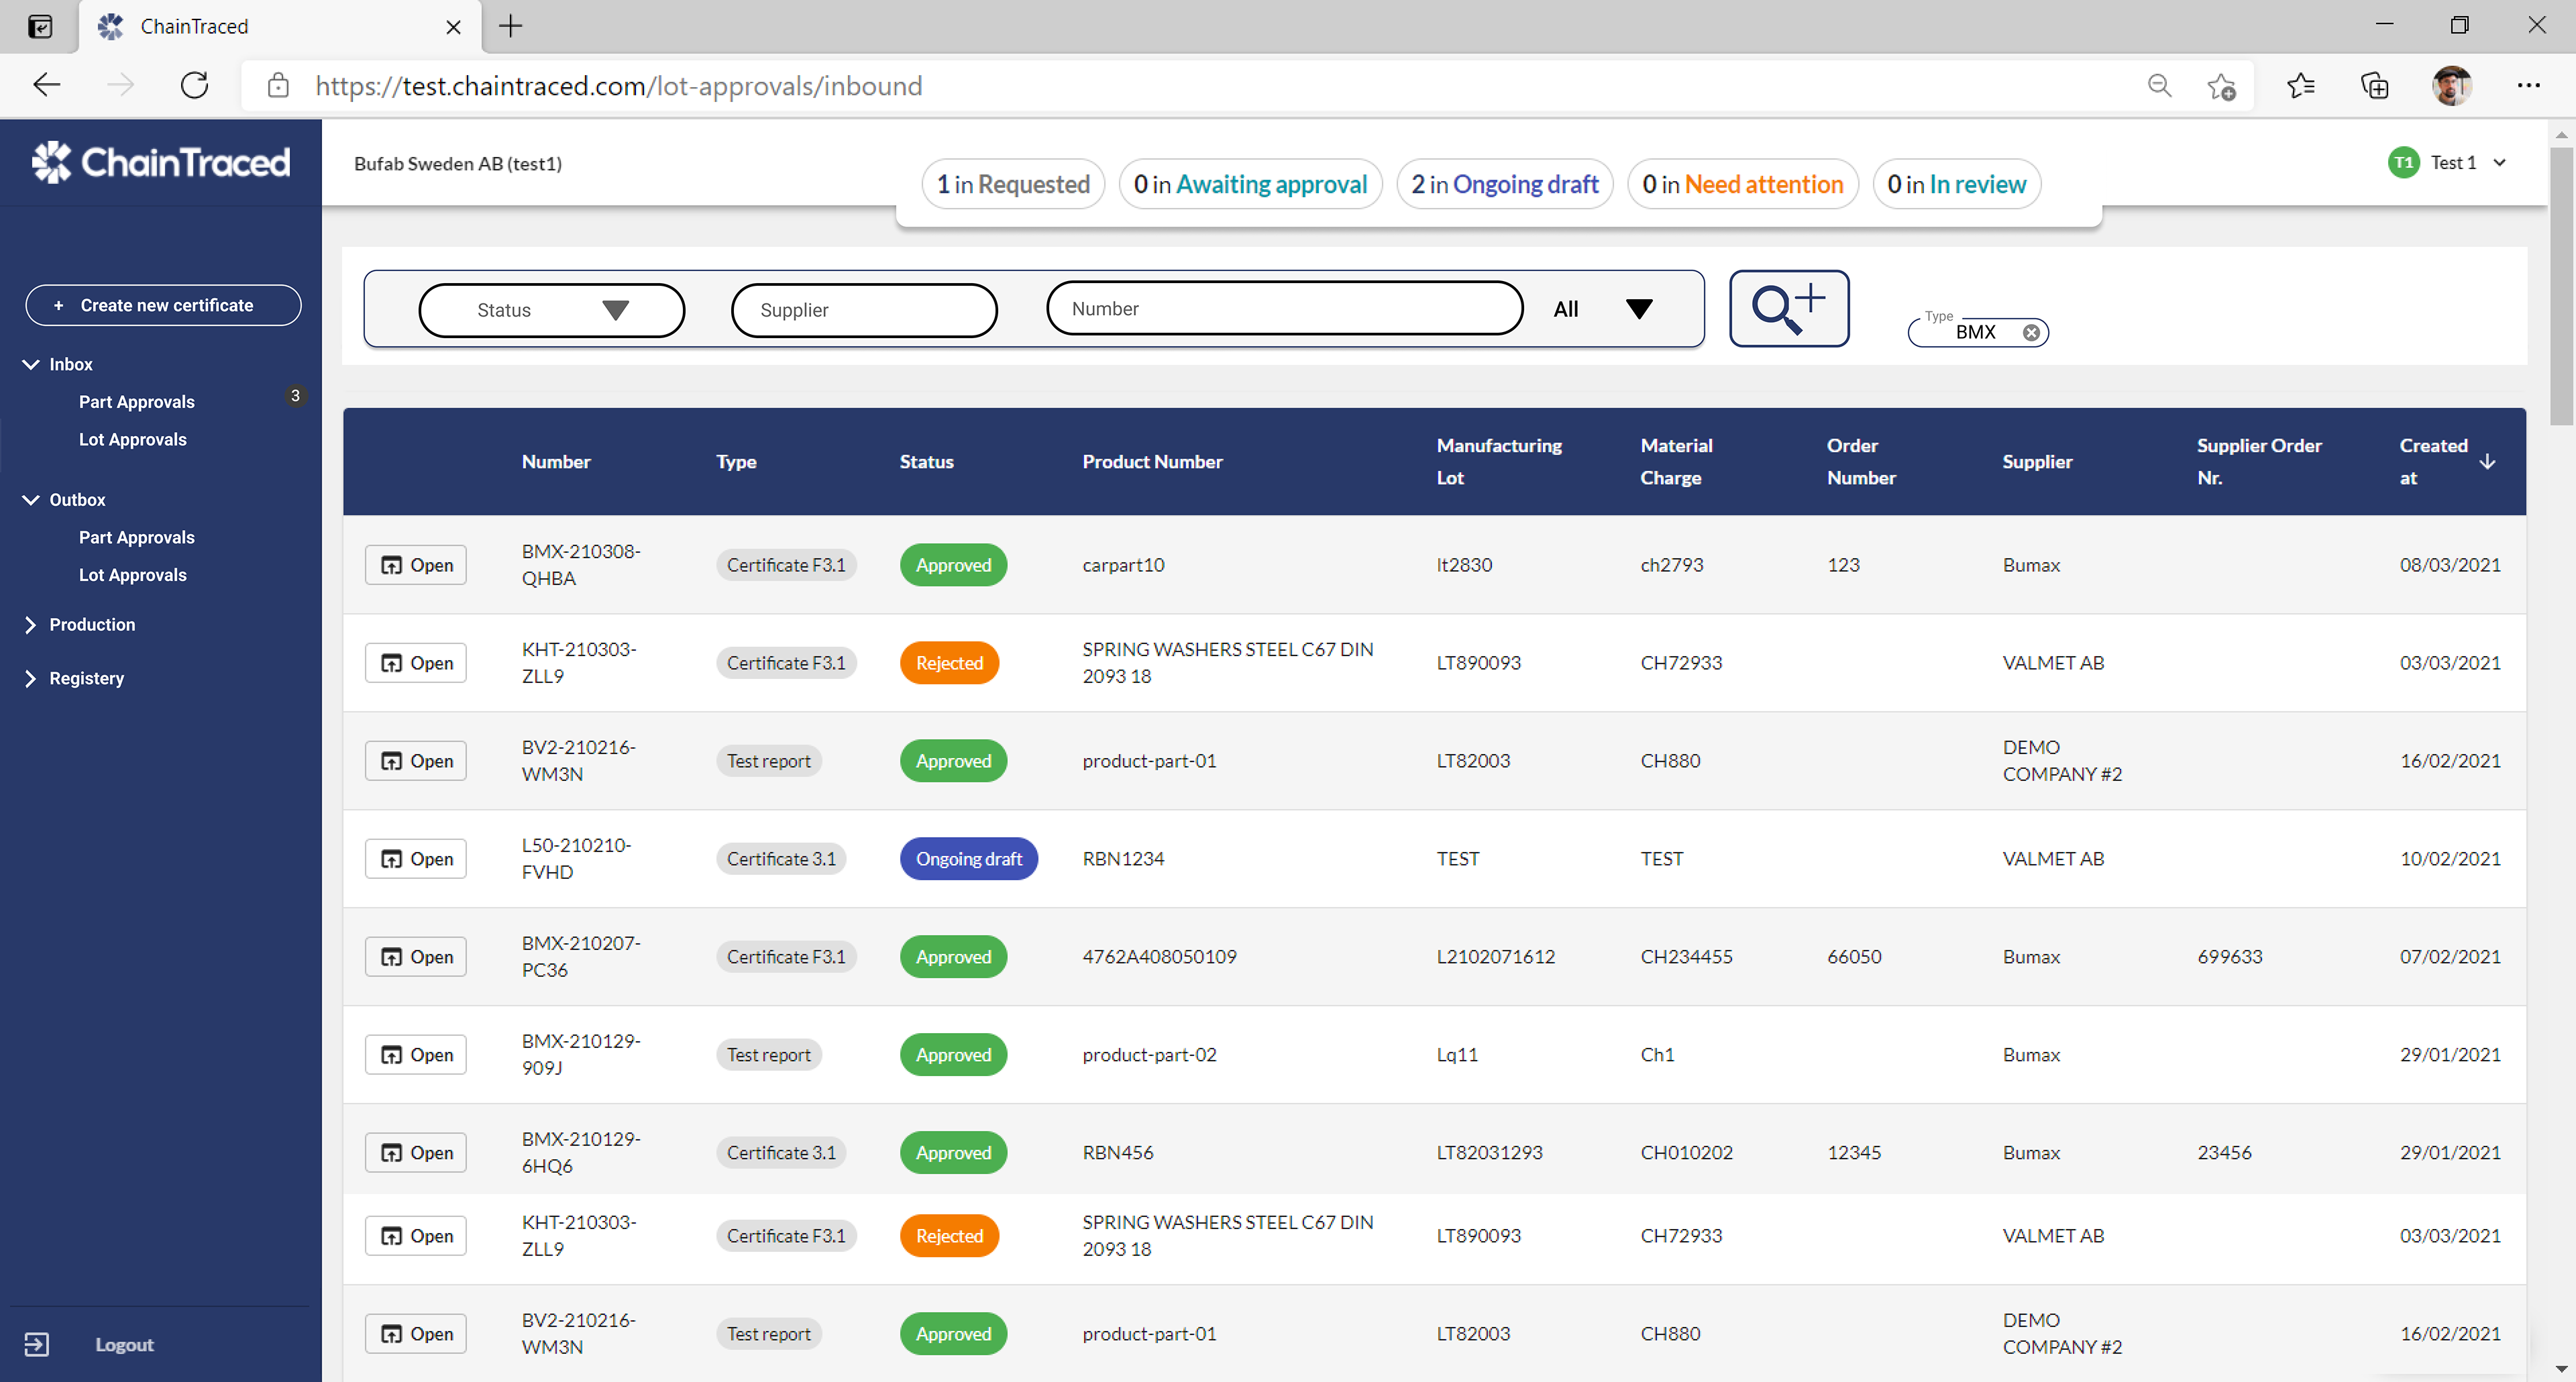Open a new browser tab

pos(510,26)
